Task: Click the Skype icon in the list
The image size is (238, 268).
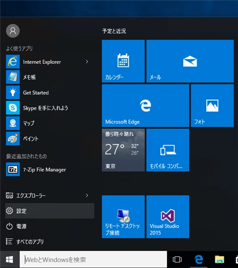Action: pyautogui.click(x=13, y=108)
